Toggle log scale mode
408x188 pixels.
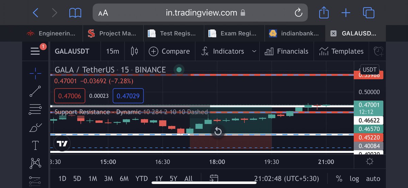354,178
